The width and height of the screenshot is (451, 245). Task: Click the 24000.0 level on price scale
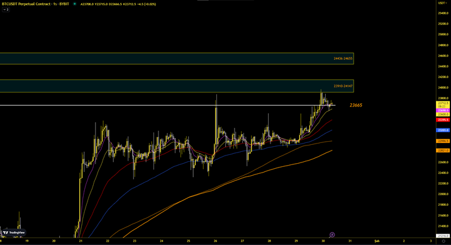(x=443, y=88)
